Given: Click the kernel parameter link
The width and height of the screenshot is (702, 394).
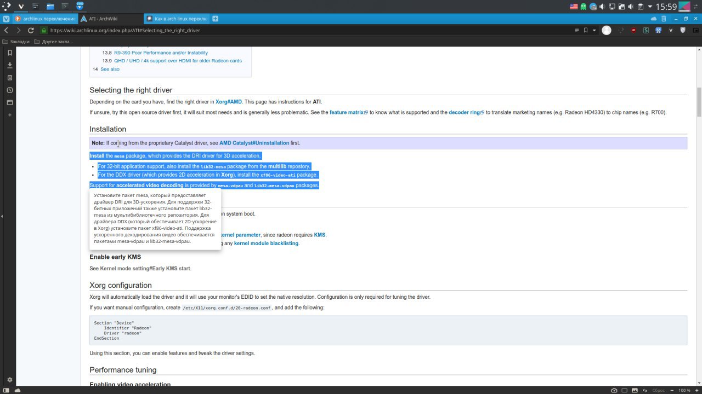Looking at the screenshot, I should click(240, 235).
